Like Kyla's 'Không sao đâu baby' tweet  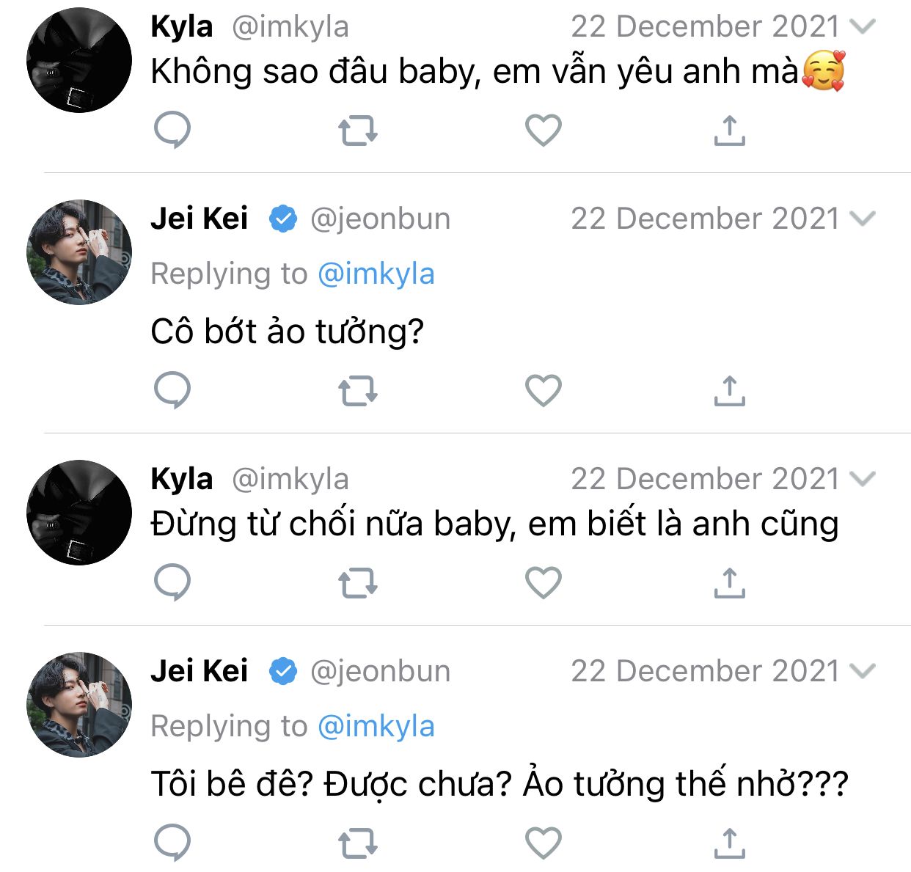tap(544, 131)
